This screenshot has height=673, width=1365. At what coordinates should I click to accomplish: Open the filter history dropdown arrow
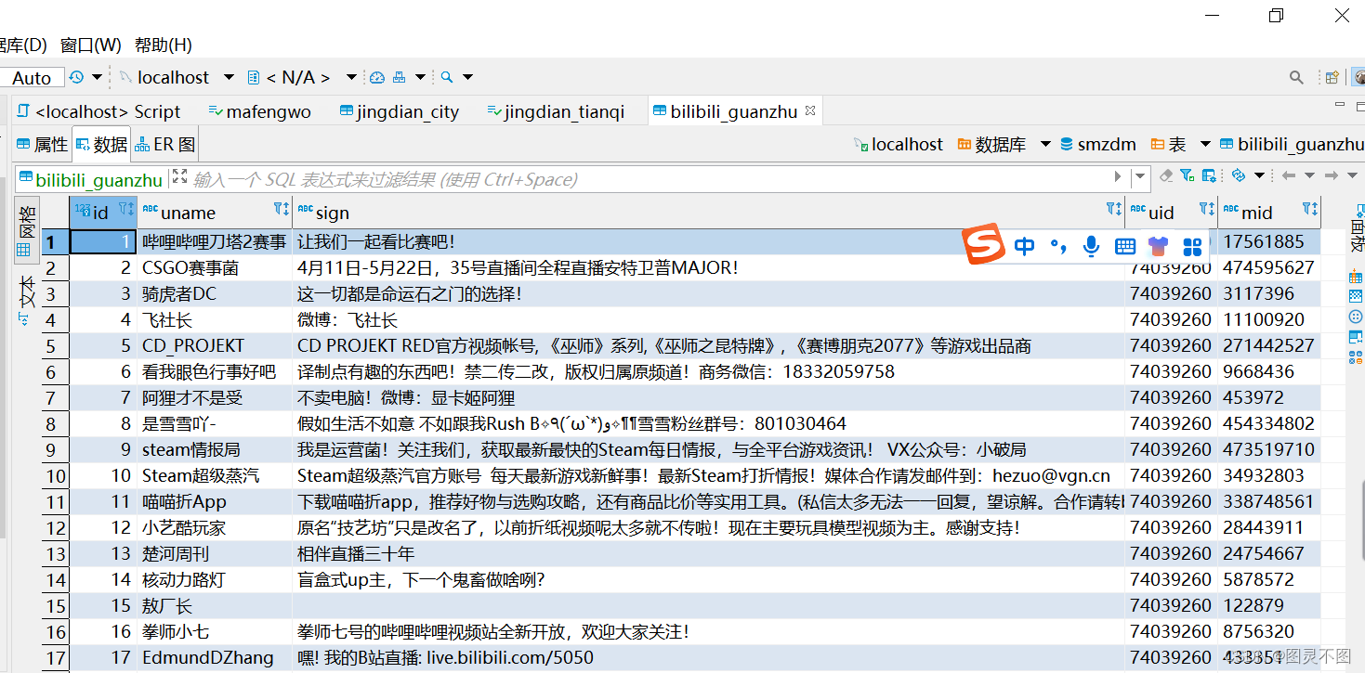[1141, 176]
